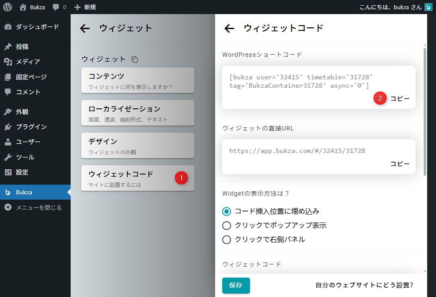
Task: Open 自分のウェブサイトにどう設置? link
Action: [364, 285]
